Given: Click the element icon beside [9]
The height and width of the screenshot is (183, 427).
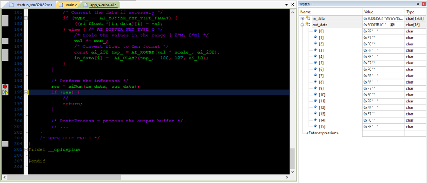Looking at the screenshot, I should point(315,88).
